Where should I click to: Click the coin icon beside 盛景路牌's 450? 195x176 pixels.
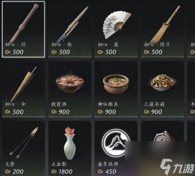(x=100, y=172)
